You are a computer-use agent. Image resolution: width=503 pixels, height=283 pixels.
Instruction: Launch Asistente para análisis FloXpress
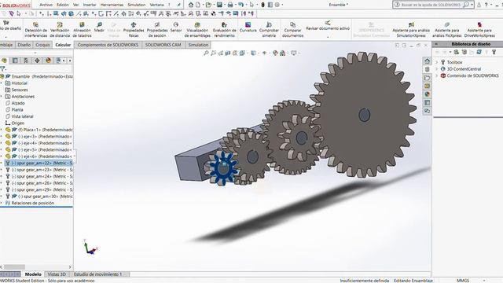pyautogui.click(x=447, y=30)
